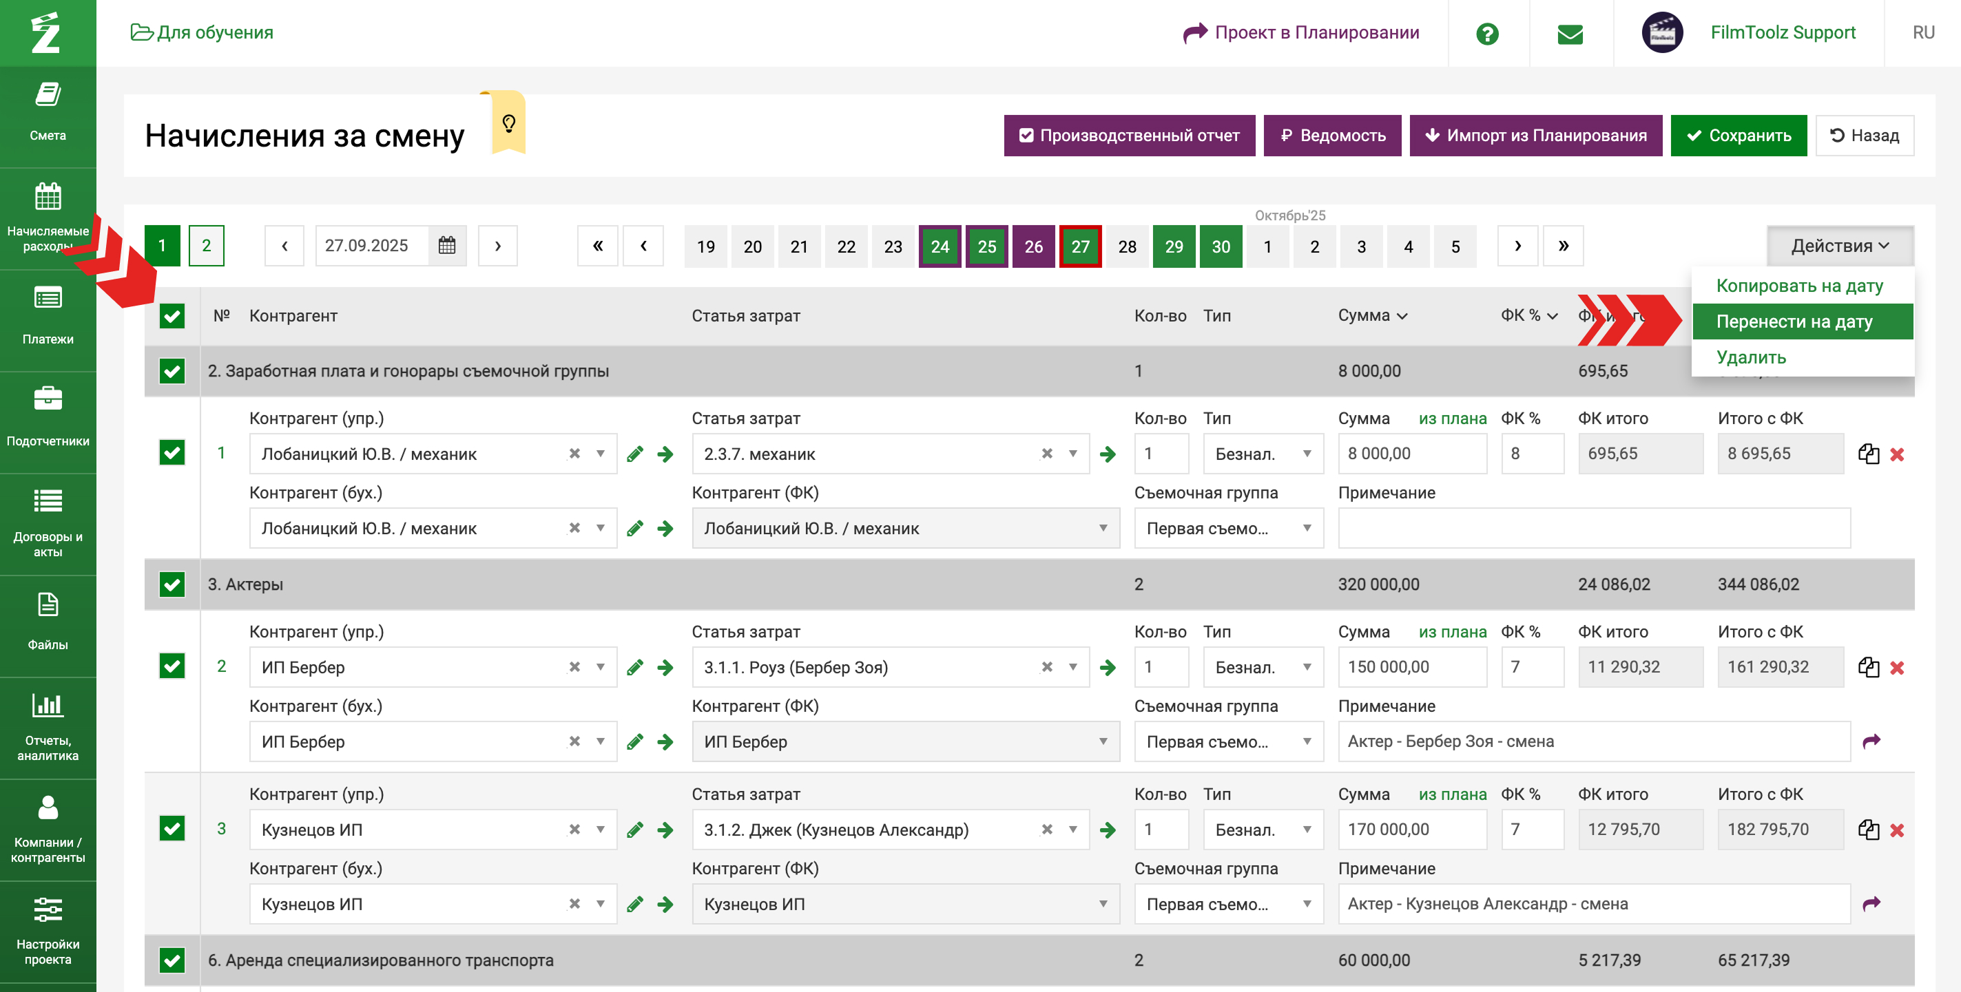This screenshot has width=1961, height=992.
Task: Open Съемочная группа dropdown for row 2
Action: [1228, 741]
